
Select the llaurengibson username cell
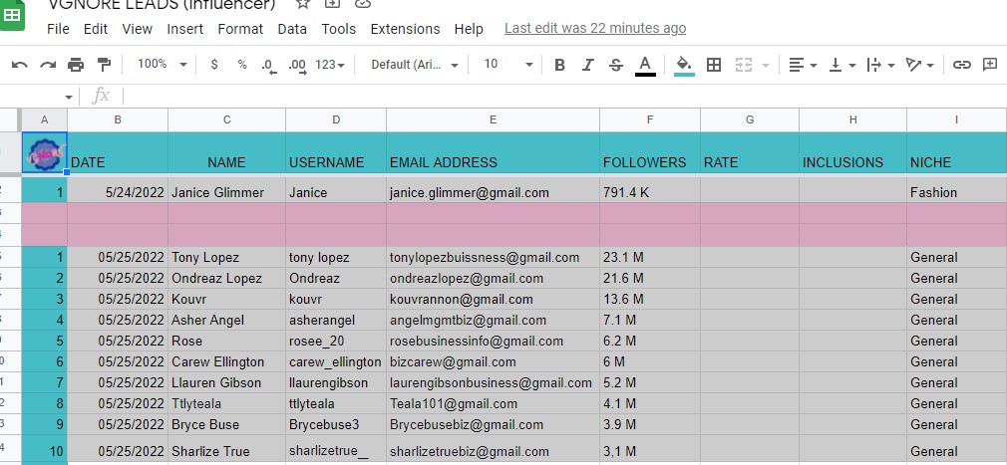click(x=336, y=383)
